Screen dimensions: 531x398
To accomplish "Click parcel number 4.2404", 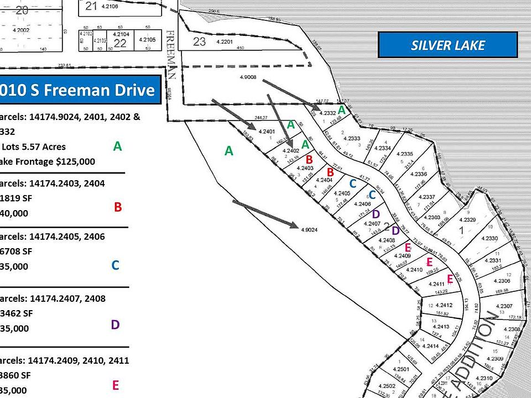I will coord(324,180).
